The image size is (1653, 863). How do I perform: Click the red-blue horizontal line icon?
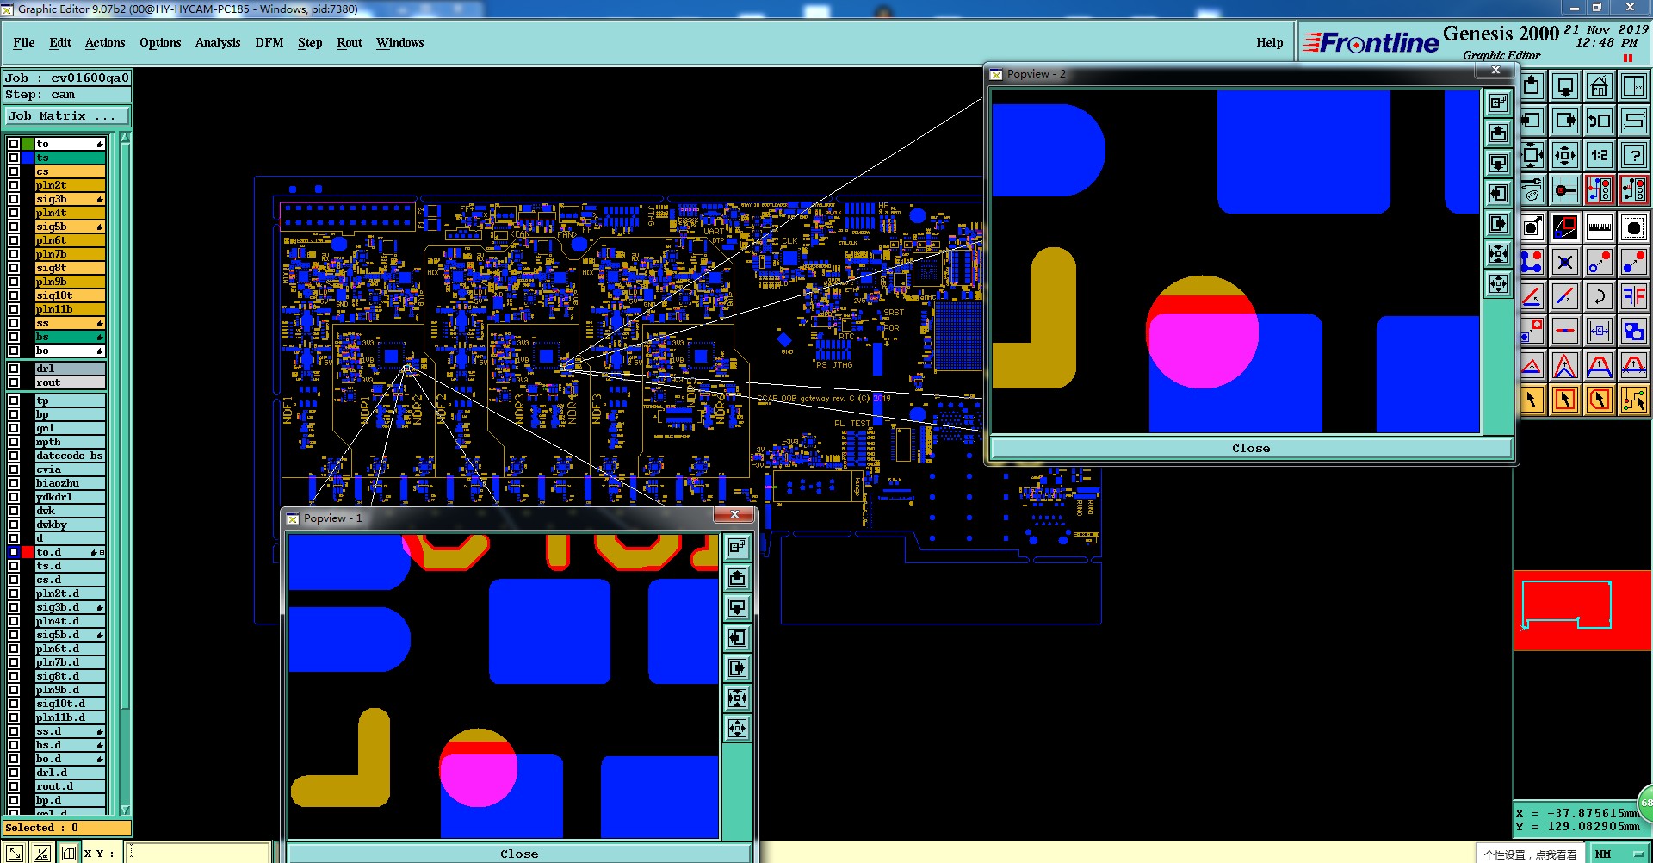[x=1565, y=330]
